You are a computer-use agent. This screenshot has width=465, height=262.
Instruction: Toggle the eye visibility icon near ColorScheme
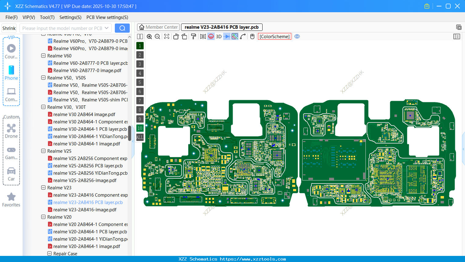297,36
